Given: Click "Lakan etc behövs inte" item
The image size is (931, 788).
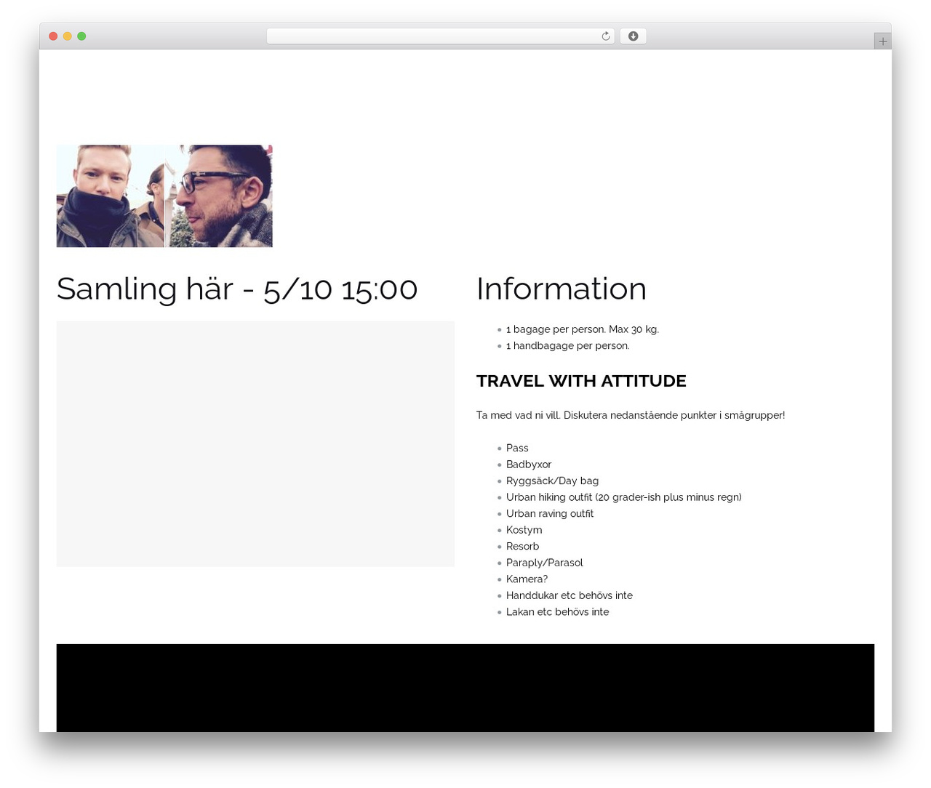Looking at the screenshot, I should [558, 611].
